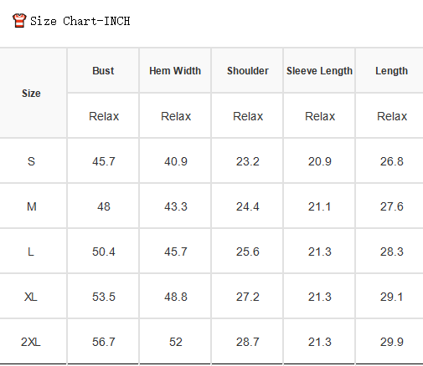423x366 pixels.
Task: Click length value 29.1 for XL
Action: coord(391,297)
